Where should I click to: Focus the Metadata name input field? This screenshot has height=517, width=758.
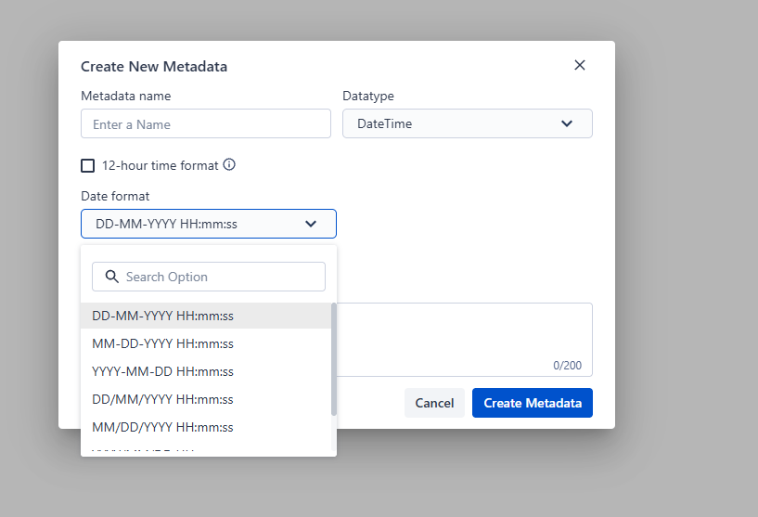pyautogui.click(x=206, y=123)
